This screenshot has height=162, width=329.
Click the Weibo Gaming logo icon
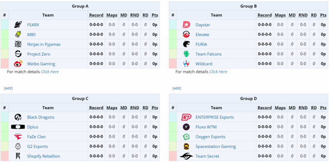[18, 64]
